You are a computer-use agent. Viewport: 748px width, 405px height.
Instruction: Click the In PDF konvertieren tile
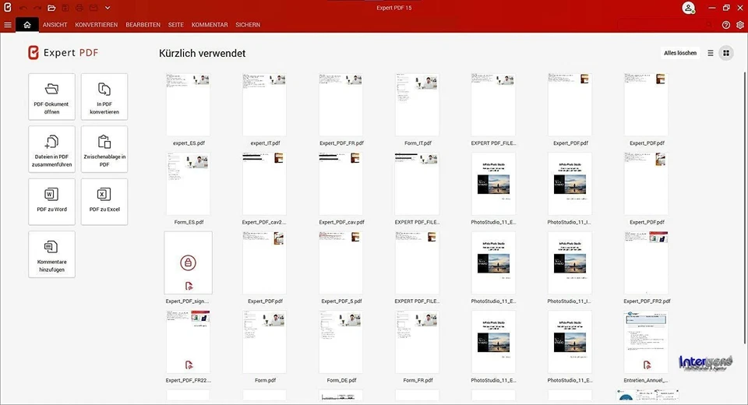click(104, 97)
